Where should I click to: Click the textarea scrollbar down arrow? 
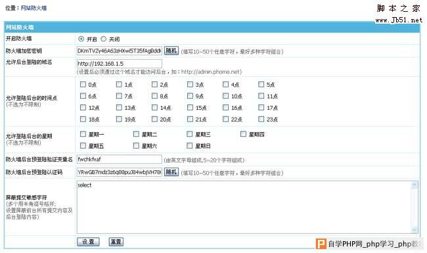(x=415, y=229)
